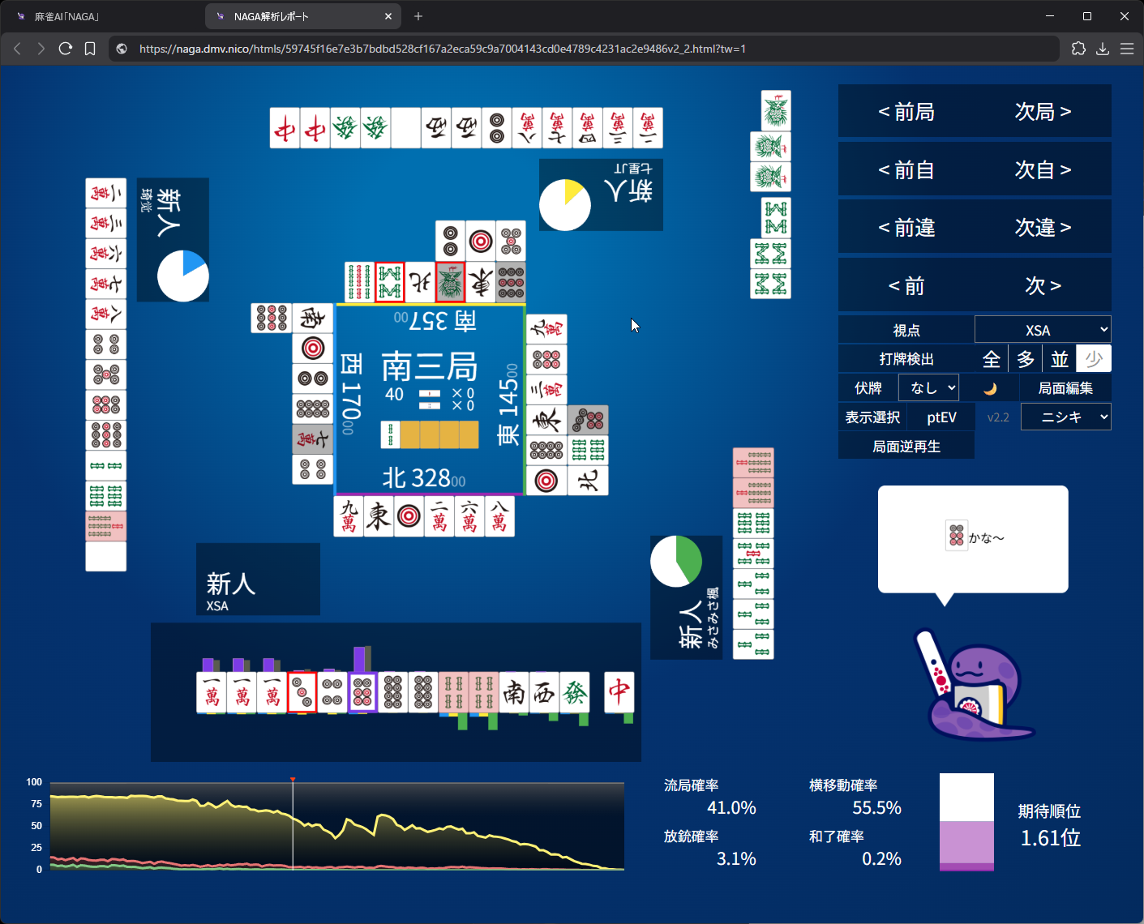1144x924 pixels.
Task: Set 打牌検出 to 多
Action: [1026, 359]
